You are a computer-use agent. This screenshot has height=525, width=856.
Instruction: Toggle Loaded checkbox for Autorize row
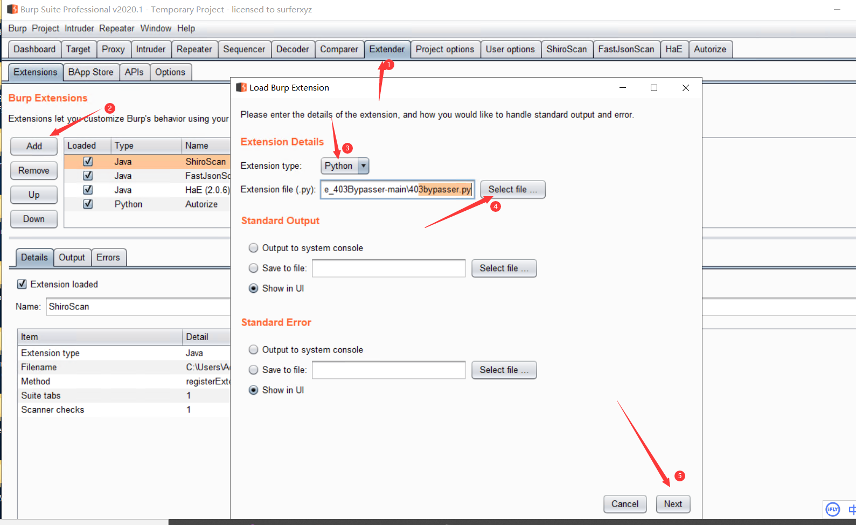88,204
